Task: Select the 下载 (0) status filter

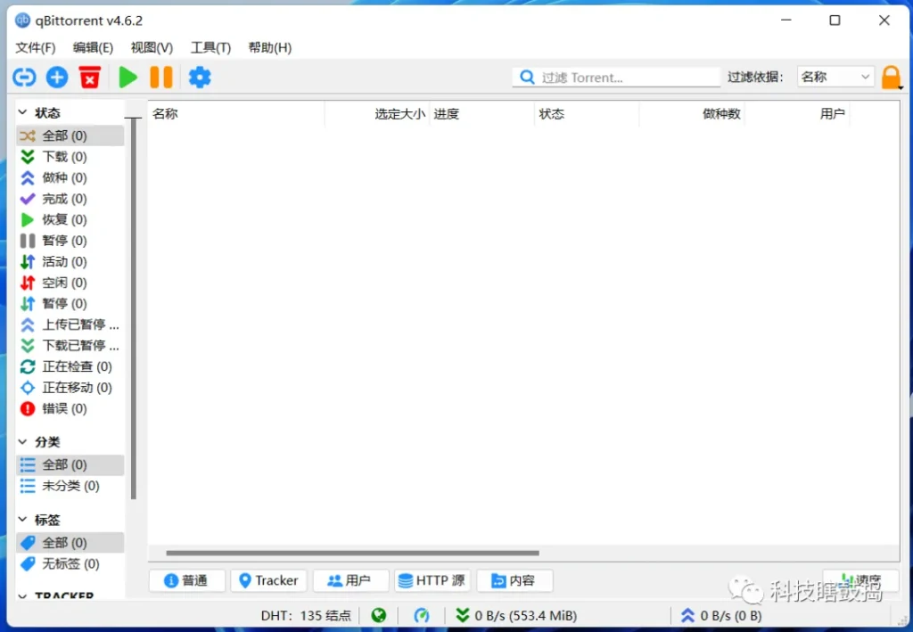Action: tap(70, 157)
